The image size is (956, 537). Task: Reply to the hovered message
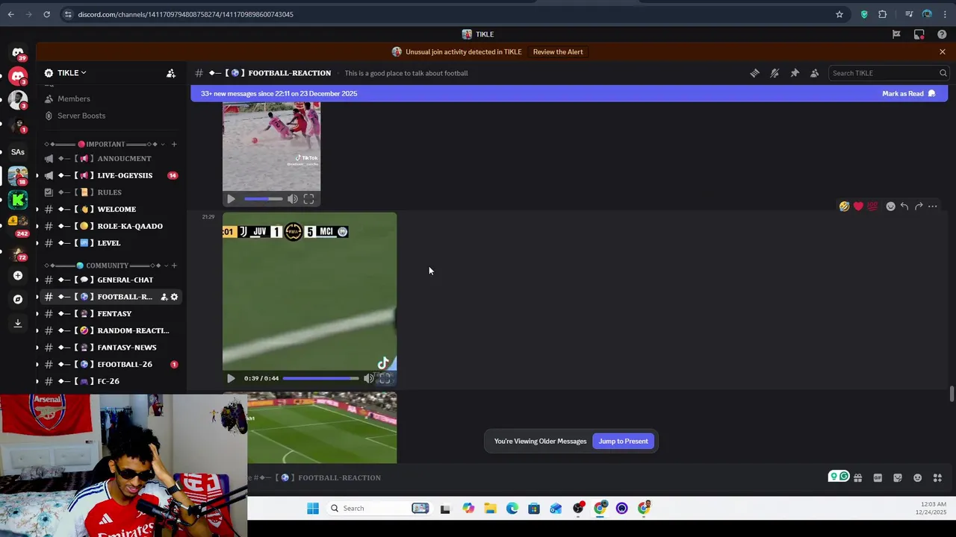pos(904,207)
